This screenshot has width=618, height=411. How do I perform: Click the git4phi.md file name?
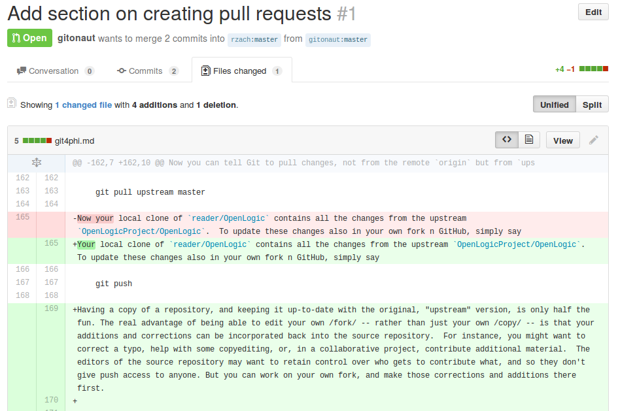point(75,141)
